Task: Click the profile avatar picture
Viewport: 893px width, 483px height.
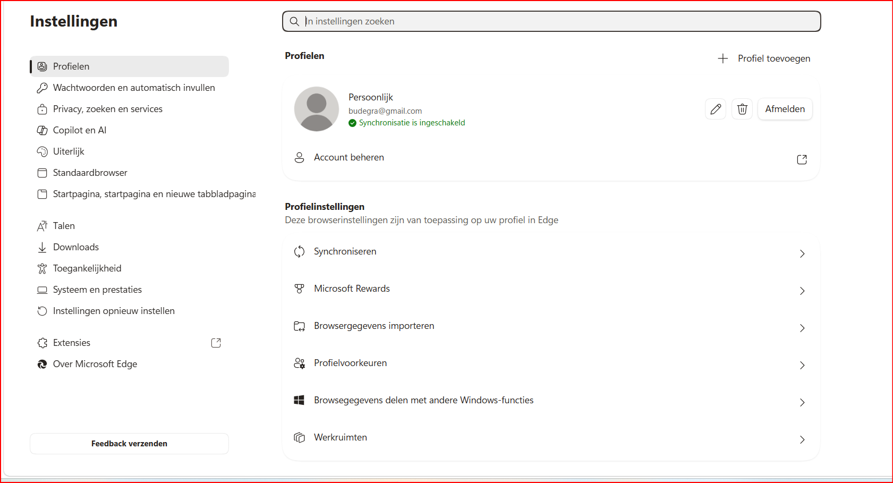Action: [x=317, y=109]
